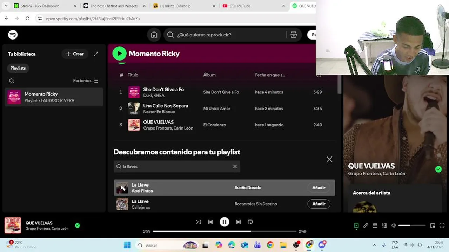Screen dimensions: 449x252
Task: Open the play queue
Action: pos(375,225)
